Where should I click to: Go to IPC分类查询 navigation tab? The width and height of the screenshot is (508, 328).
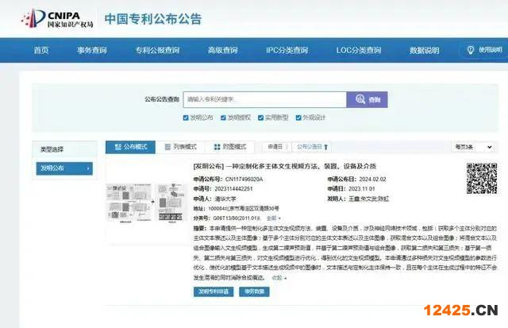click(x=287, y=50)
